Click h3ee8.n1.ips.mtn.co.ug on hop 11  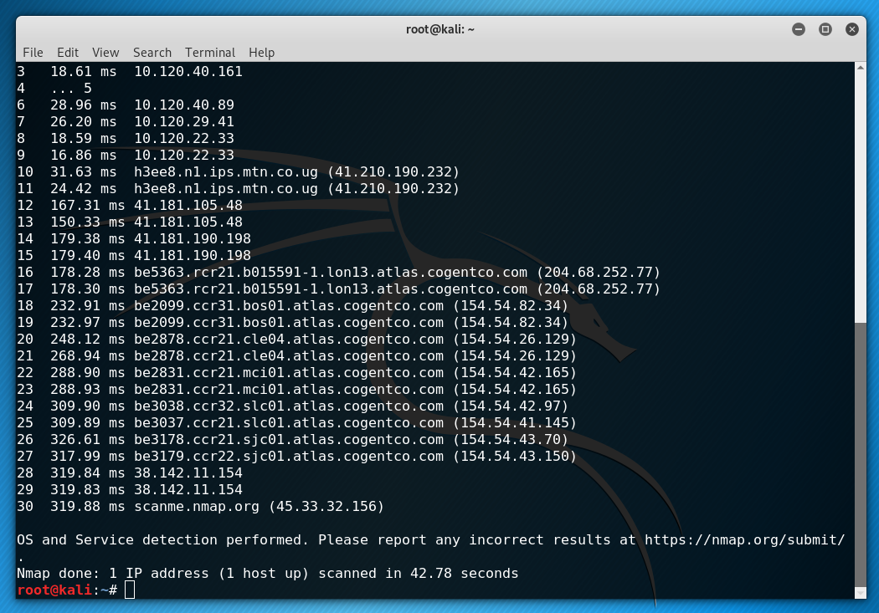226,189
